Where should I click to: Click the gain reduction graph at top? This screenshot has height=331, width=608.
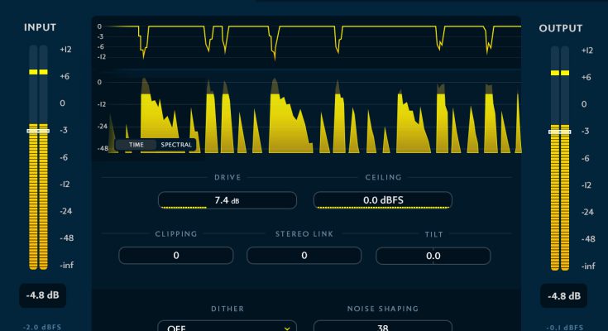click(314, 43)
